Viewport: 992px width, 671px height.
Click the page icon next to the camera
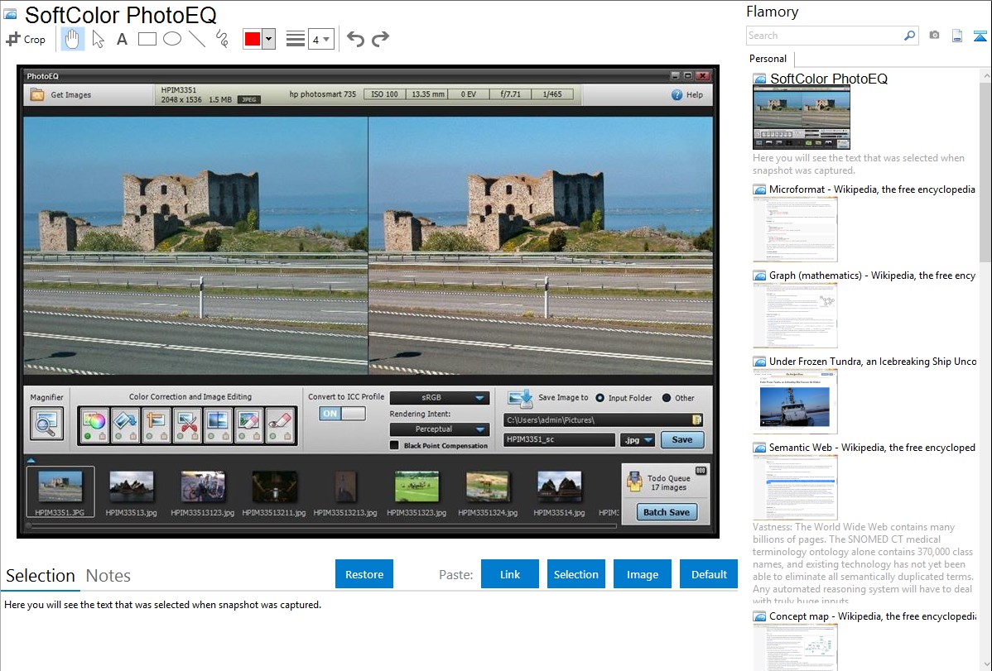pos(957,36)
